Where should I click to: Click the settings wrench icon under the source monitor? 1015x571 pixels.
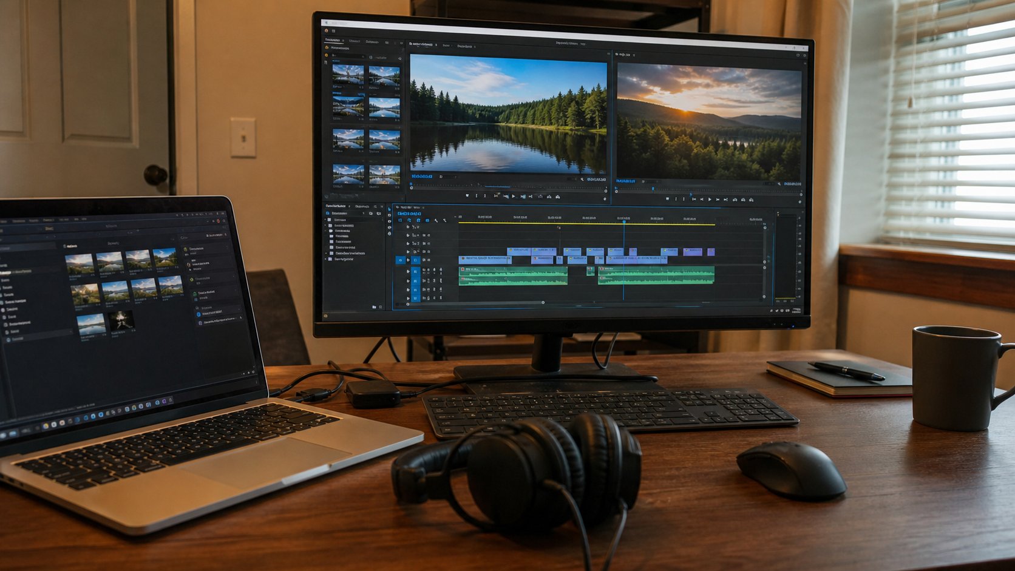[x=582, y=179]
